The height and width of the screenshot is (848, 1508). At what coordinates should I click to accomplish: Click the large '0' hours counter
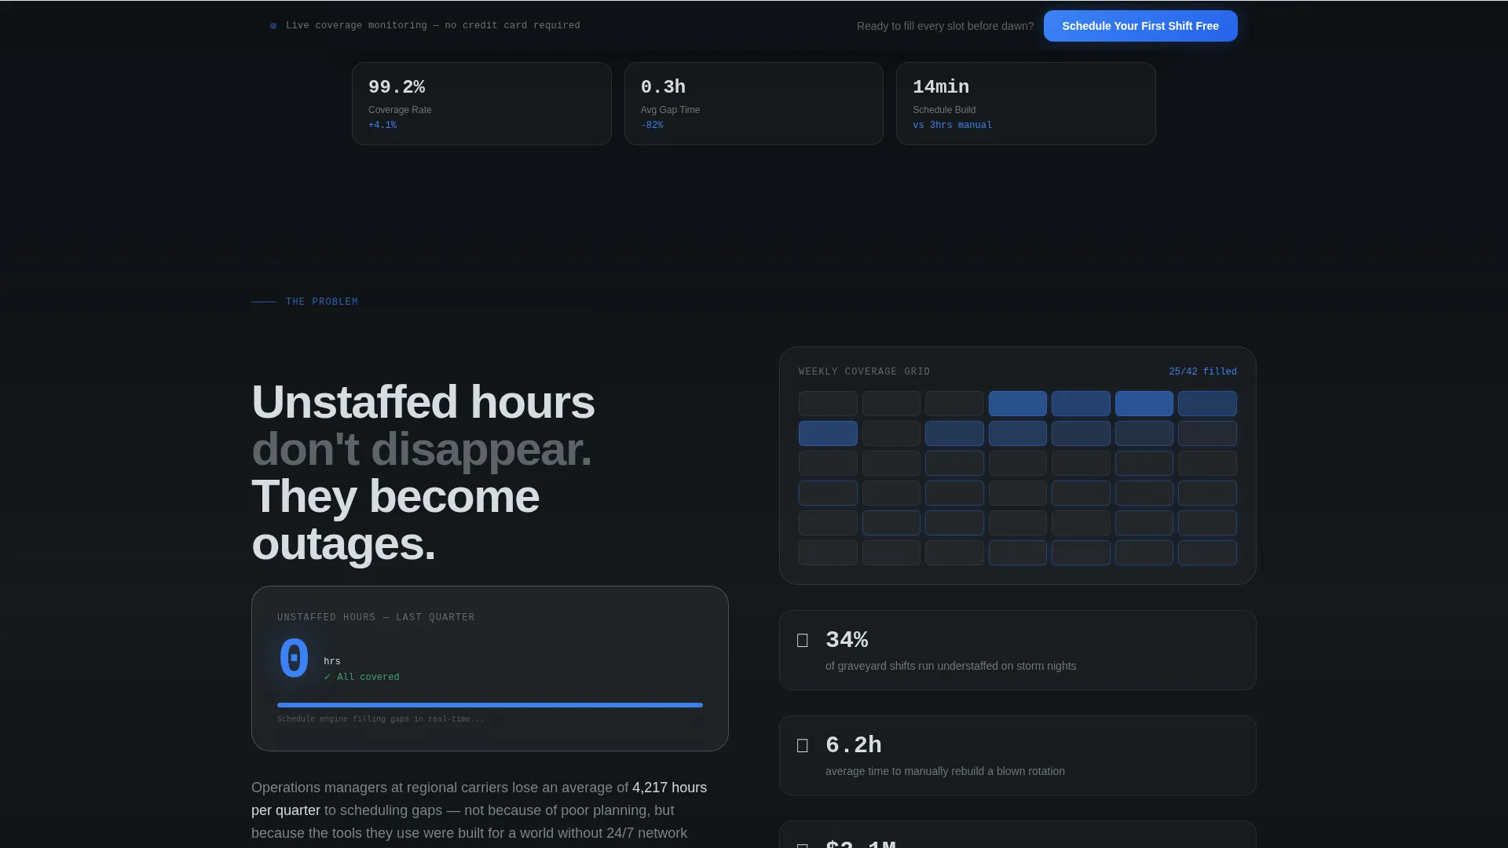click(x=295, y=658)
